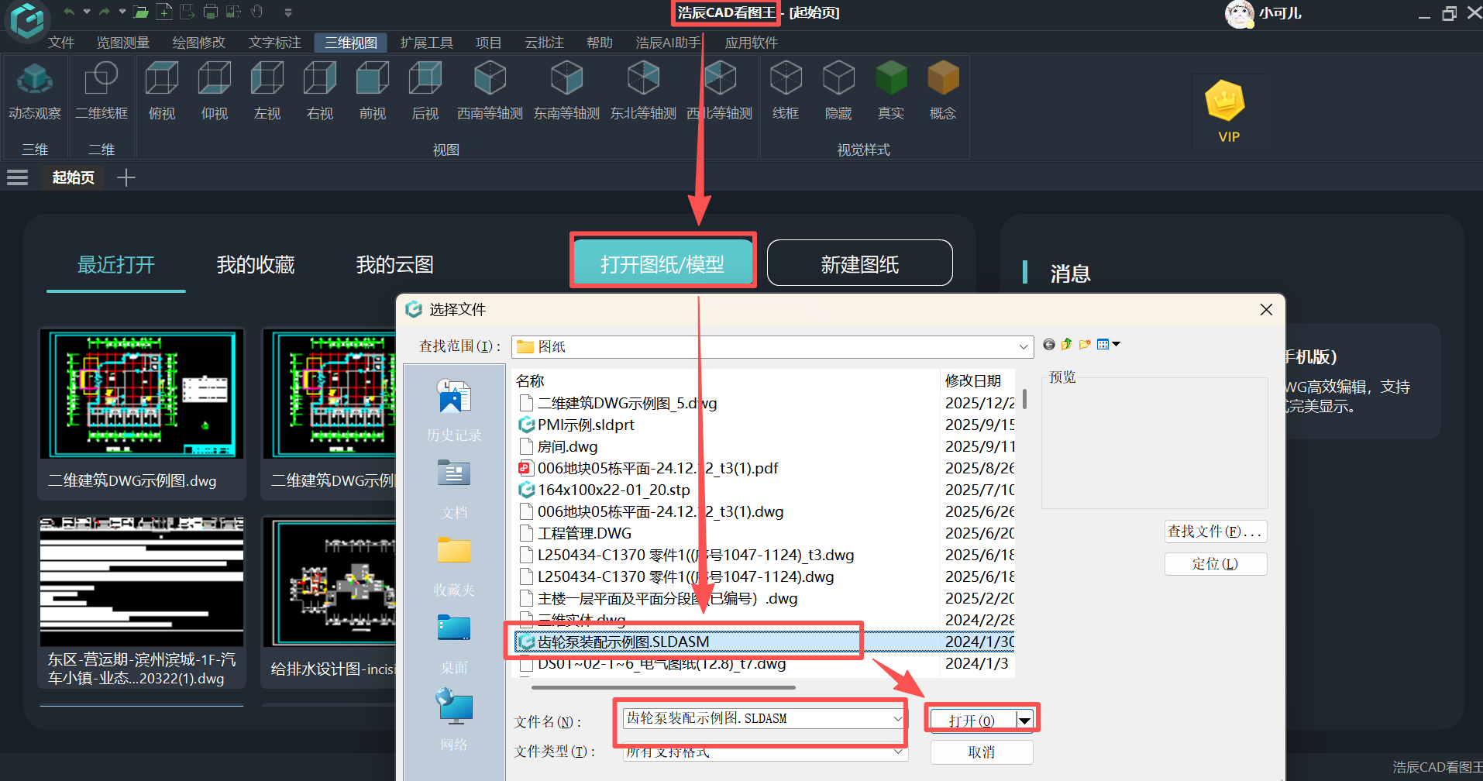Click the save-as icon in quick toolbar

pyautogui.click(x=187, y=12)
